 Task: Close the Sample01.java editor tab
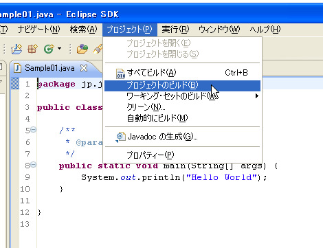84,68
